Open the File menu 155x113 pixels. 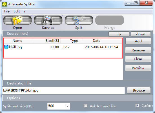tap(7, 11)
